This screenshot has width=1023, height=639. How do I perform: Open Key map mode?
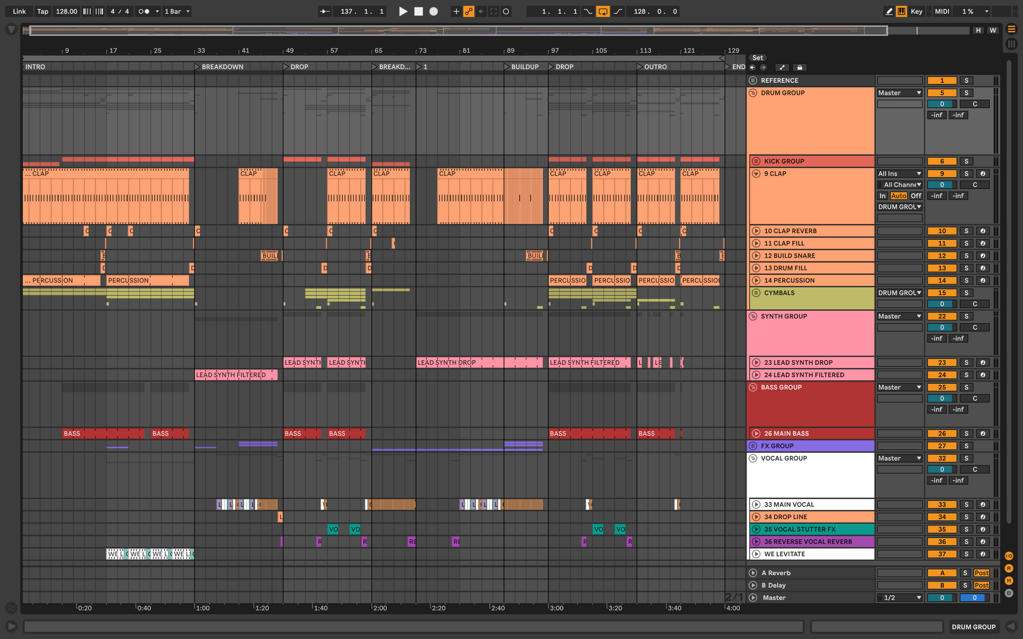click(916, 11)
